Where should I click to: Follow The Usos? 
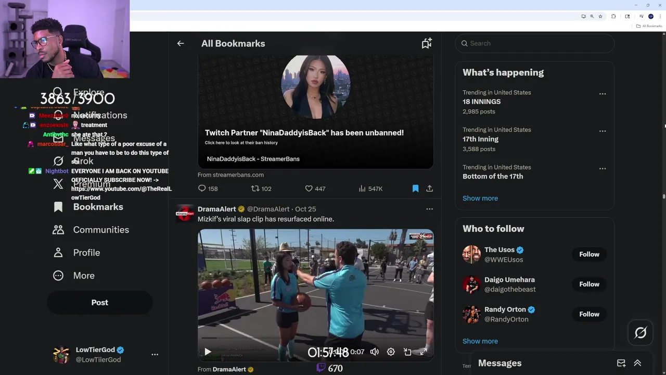tap(589, 254)
